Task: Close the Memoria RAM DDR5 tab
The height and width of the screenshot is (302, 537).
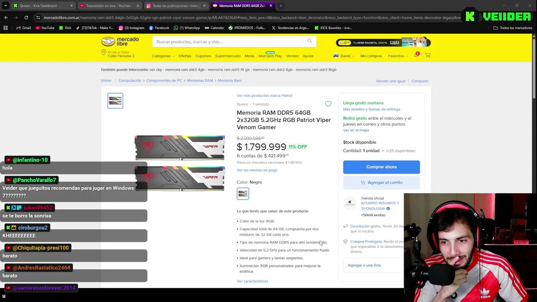Action: coord(271,6)
